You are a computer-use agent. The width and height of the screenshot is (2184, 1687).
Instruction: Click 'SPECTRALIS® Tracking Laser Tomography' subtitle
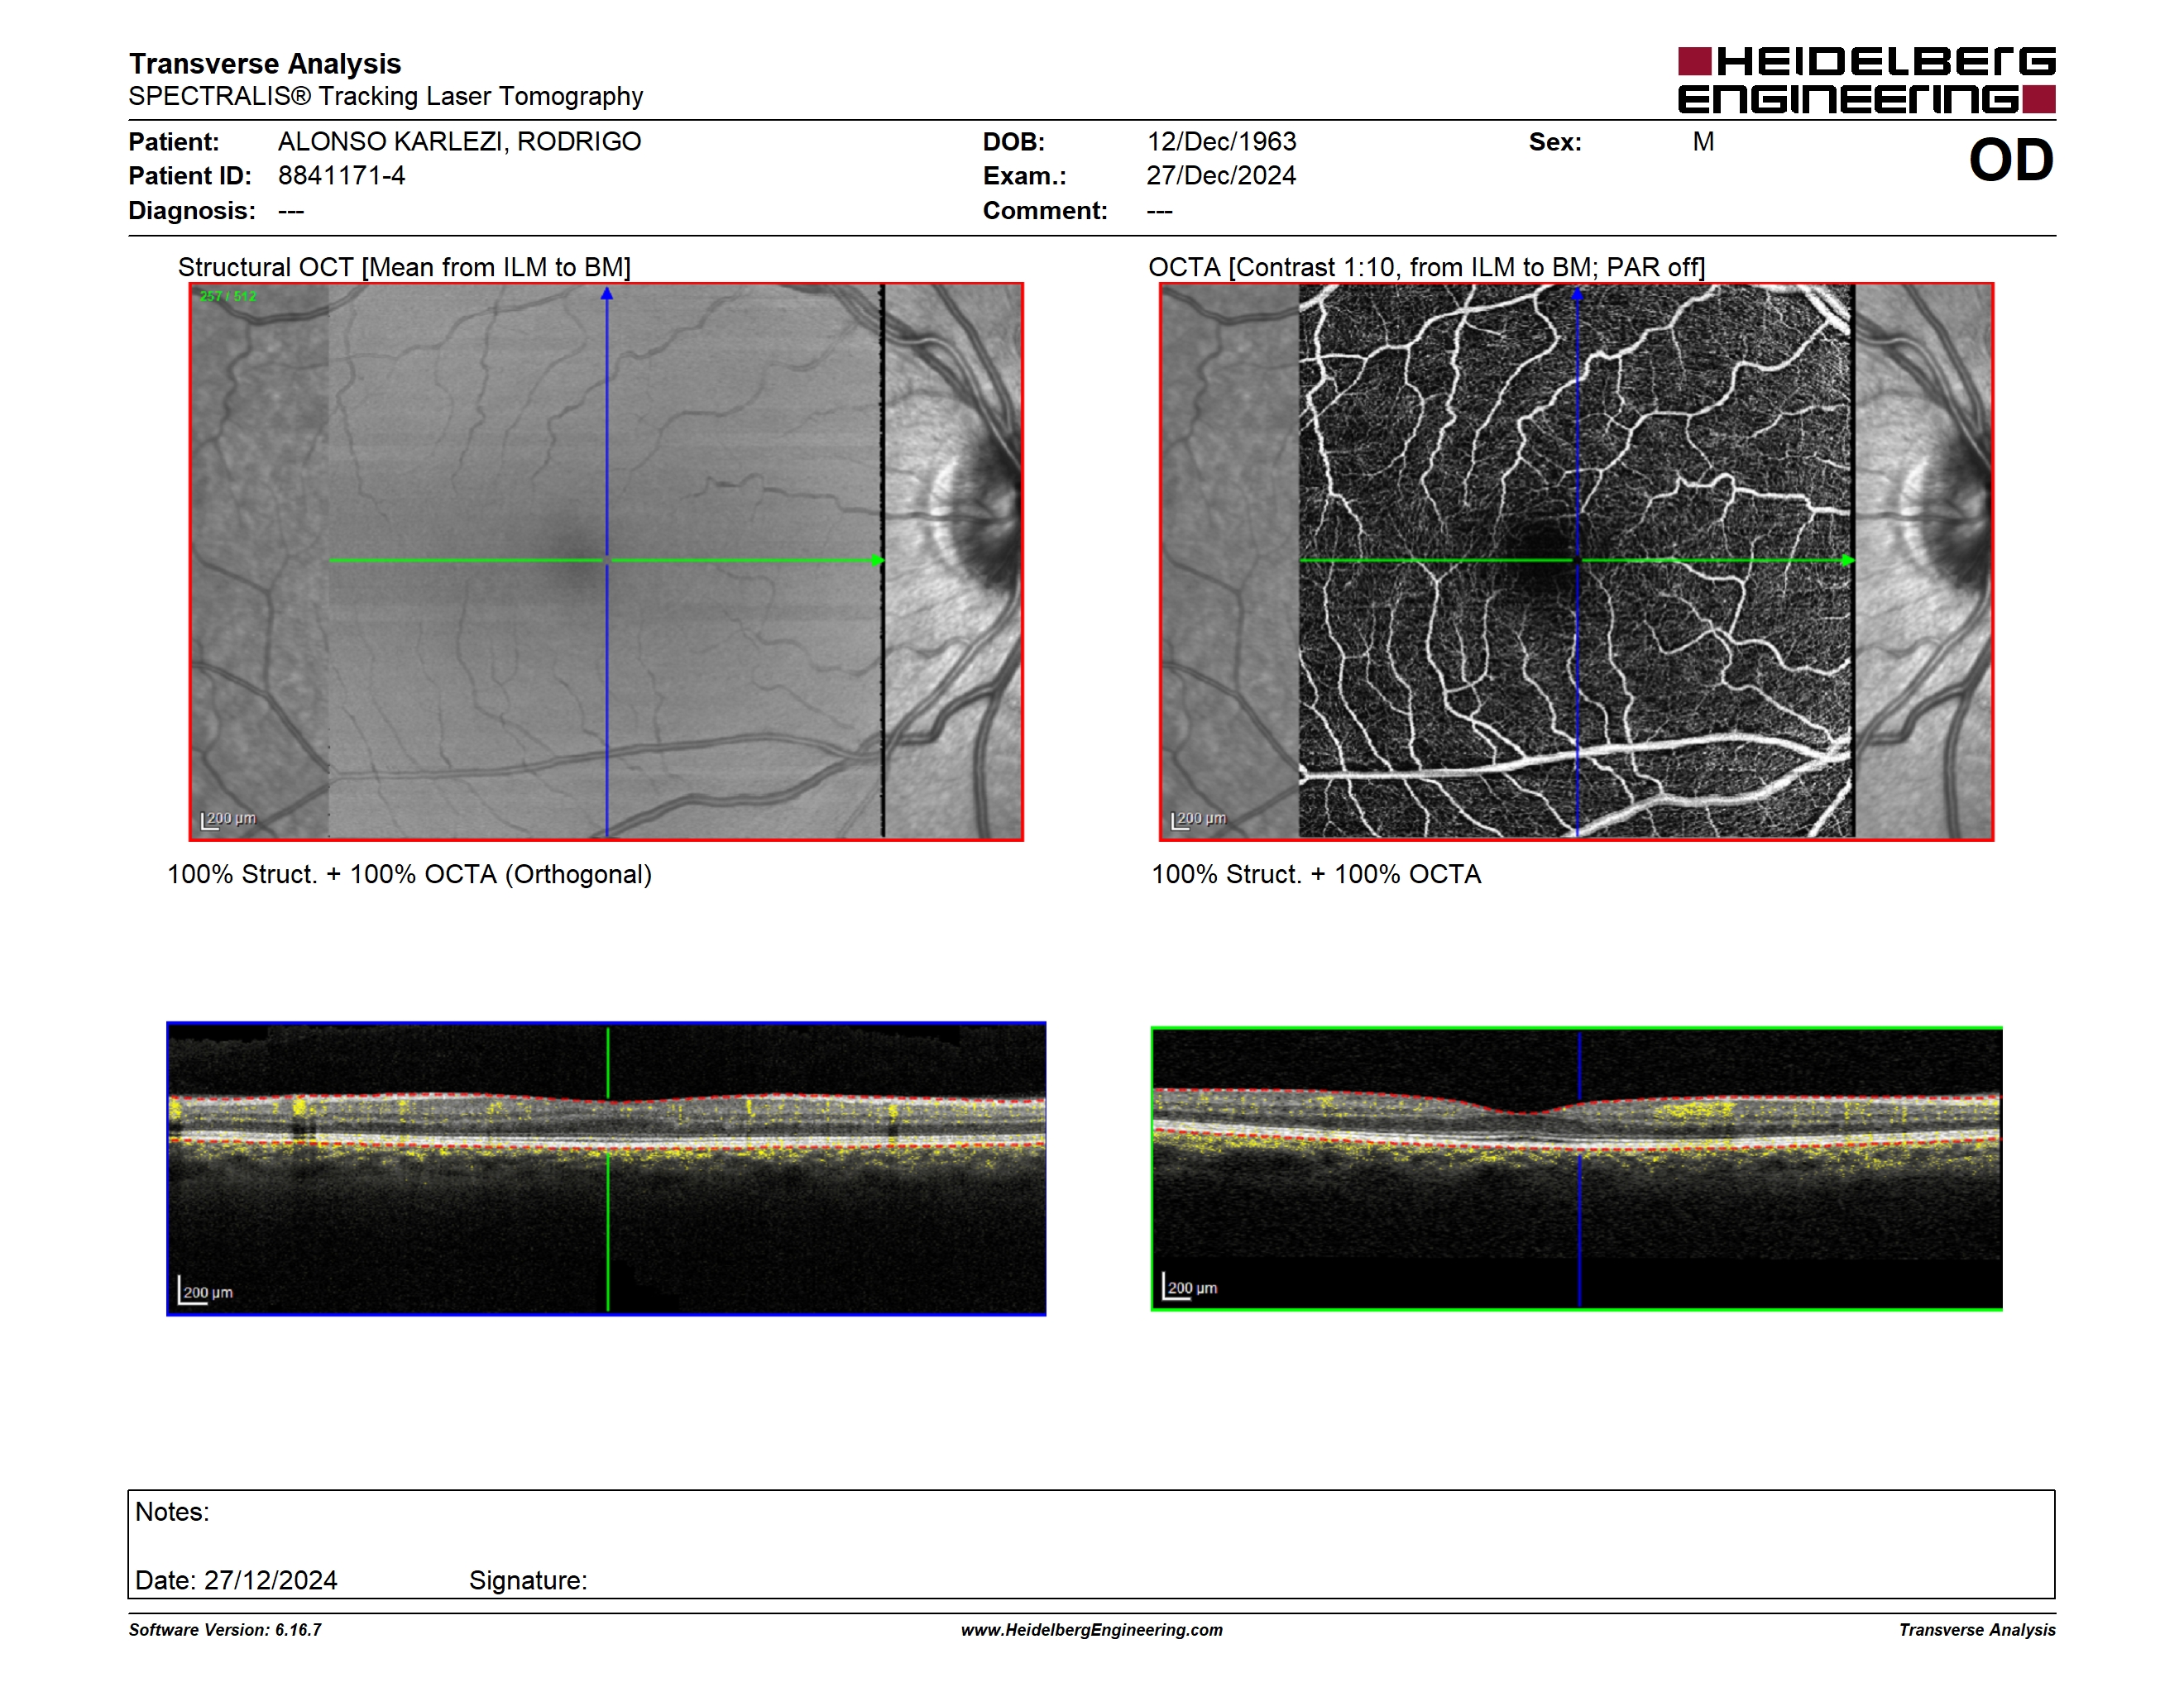point(386,97)
